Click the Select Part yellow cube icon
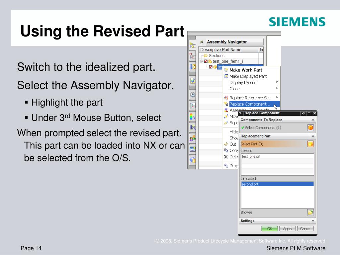The image size is (340, 255). click(310, 144)
